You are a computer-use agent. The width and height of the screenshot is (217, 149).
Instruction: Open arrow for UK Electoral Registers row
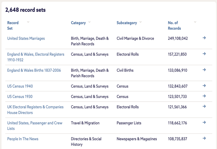tap(204, 106)
